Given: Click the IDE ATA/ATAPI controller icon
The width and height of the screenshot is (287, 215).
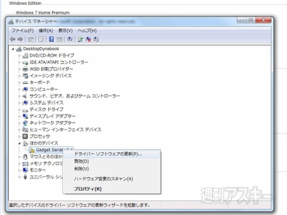Looking at the screenshot, I should 25,63.
